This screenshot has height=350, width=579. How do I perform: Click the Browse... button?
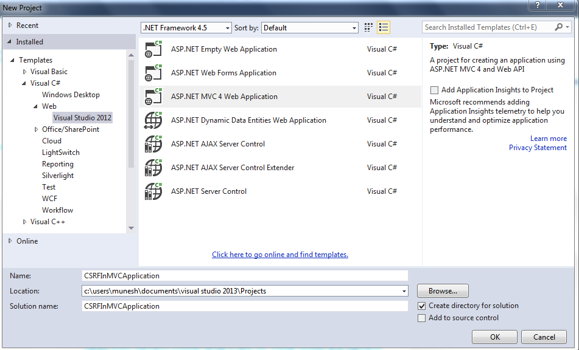[443, 291]
